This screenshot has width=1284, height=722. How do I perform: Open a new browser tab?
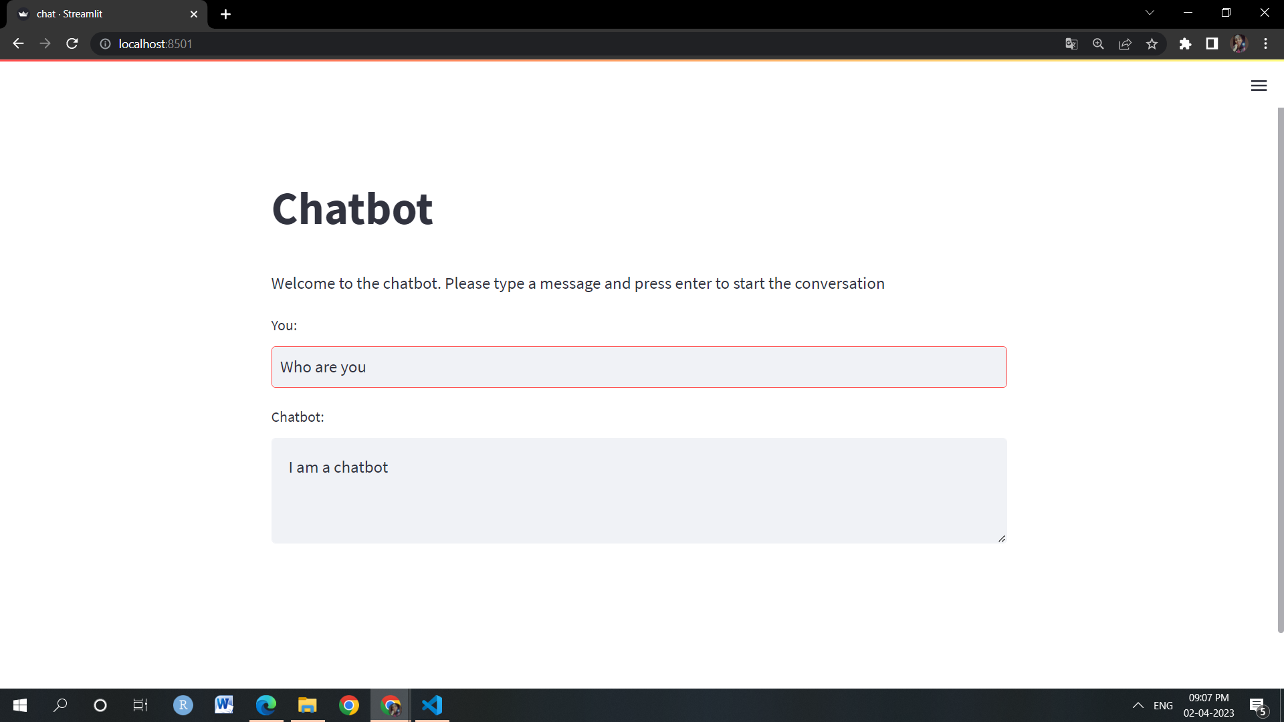225,13
